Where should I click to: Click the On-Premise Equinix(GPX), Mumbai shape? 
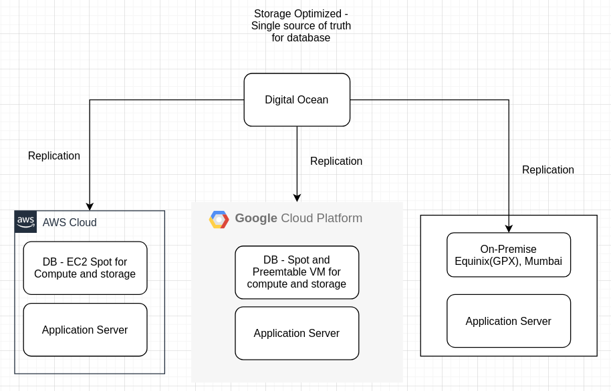508,255
